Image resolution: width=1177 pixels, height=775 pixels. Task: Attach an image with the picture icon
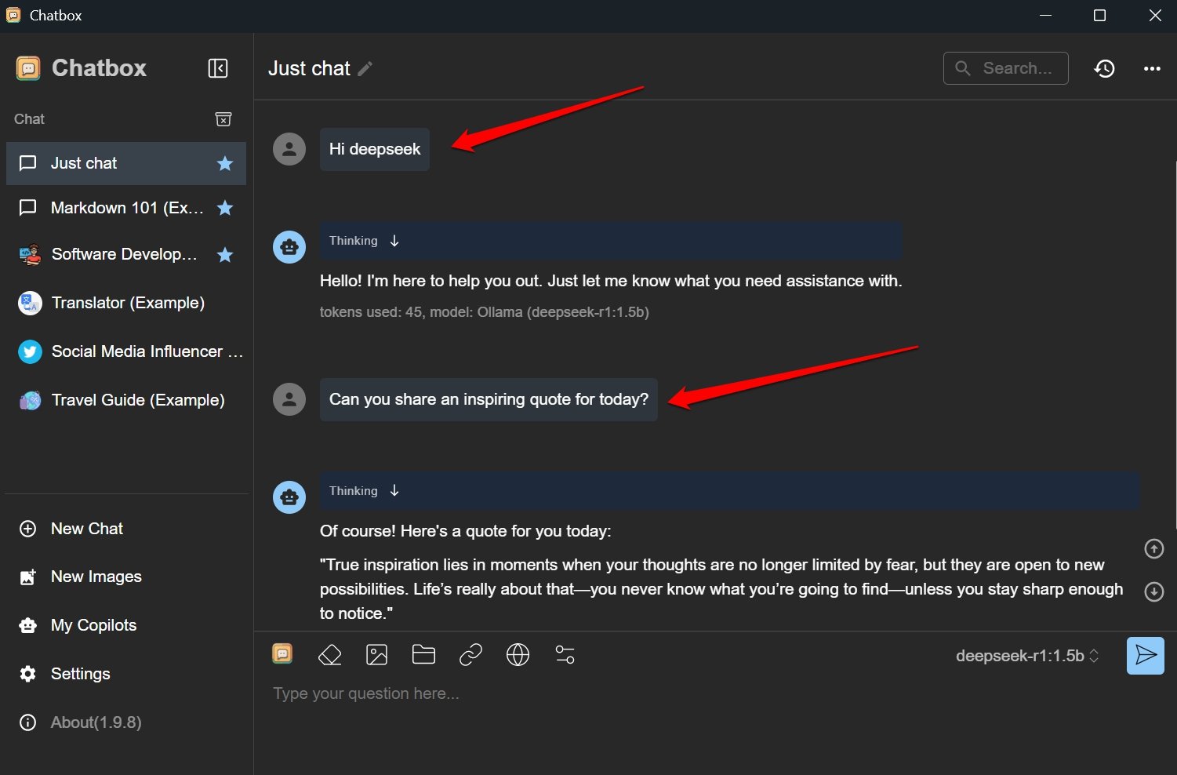[377, 654]
